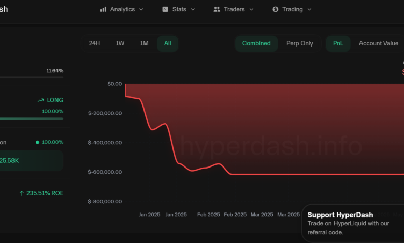Select the 24H time range
The width and height of the screenshot is (404, 243).
click(x=94, y=43)
